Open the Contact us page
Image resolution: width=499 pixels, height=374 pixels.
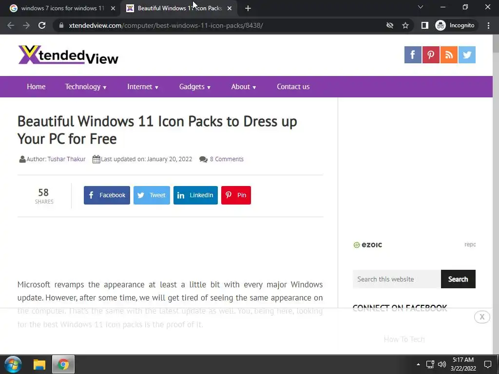coord(293,87)
